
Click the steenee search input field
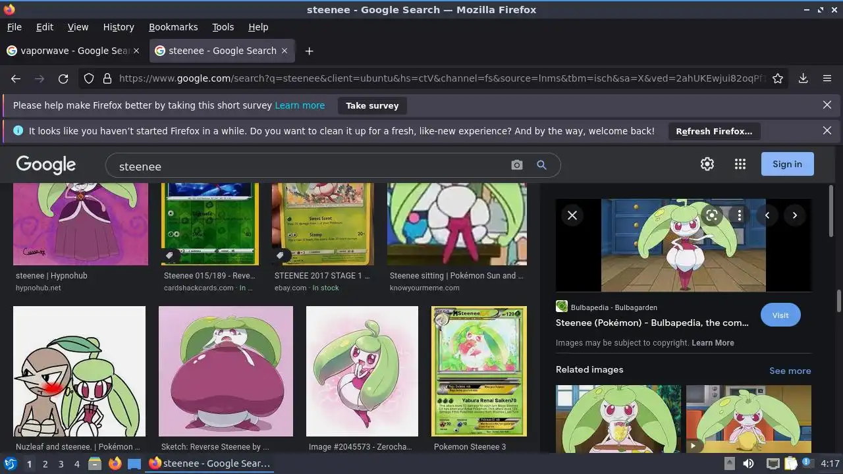310,166
